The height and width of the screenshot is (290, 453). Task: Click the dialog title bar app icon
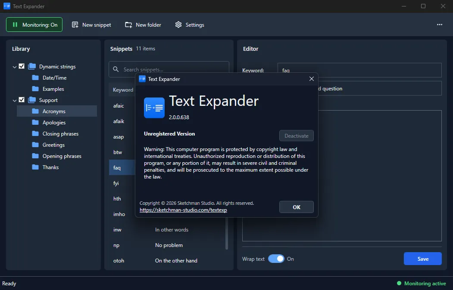point(142,79)
